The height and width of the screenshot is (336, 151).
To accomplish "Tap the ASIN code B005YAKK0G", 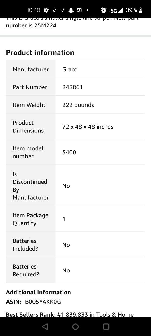I will pyautogui.click(x=43, y=302).
